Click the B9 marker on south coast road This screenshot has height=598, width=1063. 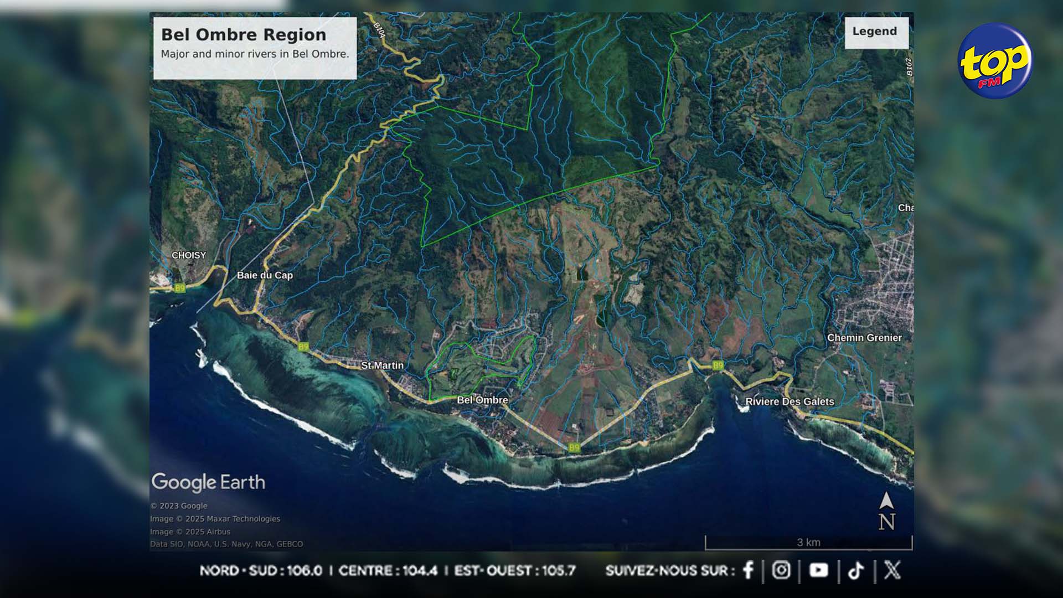click(x=574, y=447)
